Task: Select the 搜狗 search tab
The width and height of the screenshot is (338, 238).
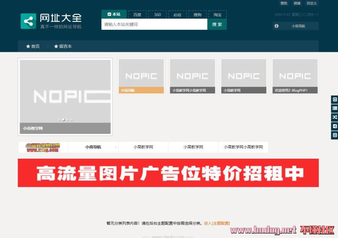Action: click(197, 15)
